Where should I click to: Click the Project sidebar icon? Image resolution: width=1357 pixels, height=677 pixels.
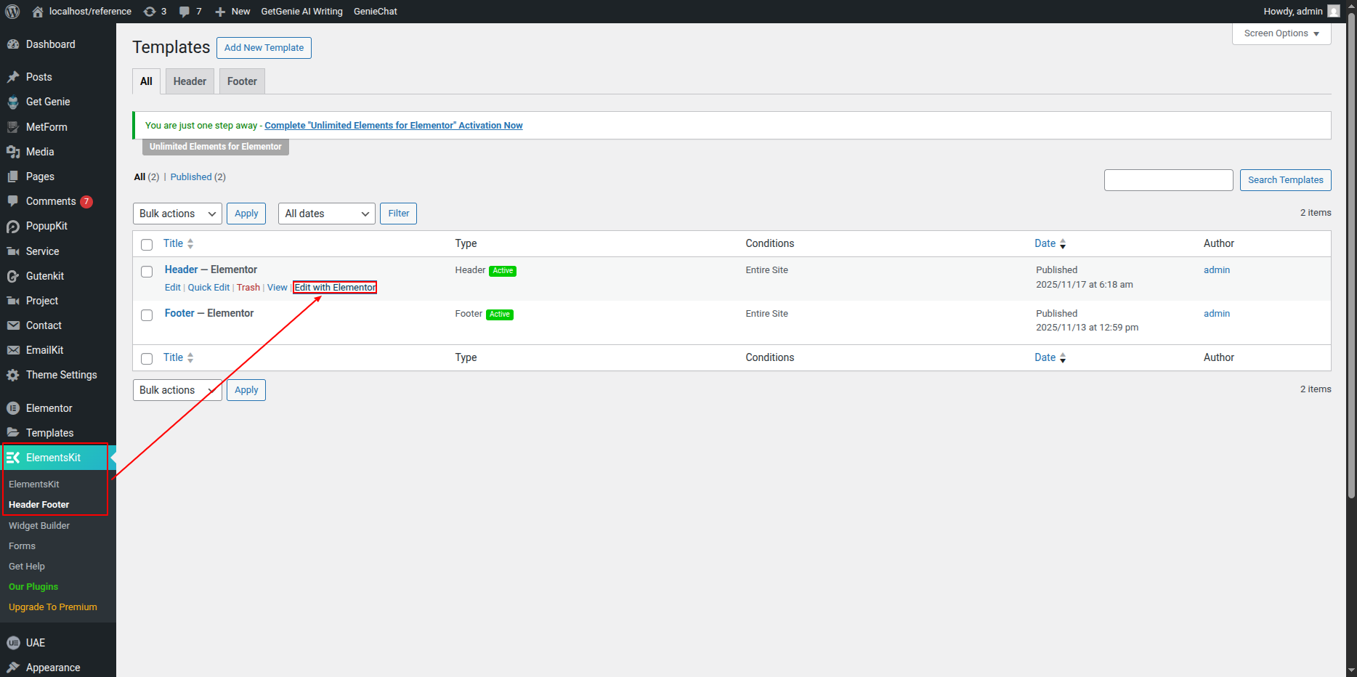(x=13, y=301)
